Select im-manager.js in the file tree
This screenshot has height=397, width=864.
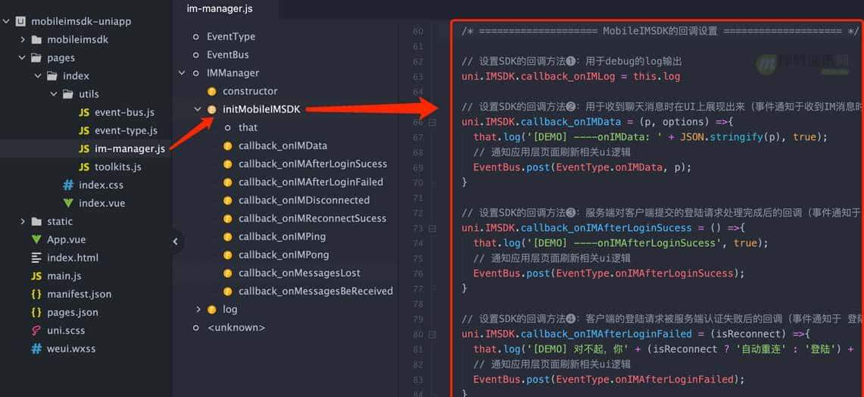(x=129, y=148)
